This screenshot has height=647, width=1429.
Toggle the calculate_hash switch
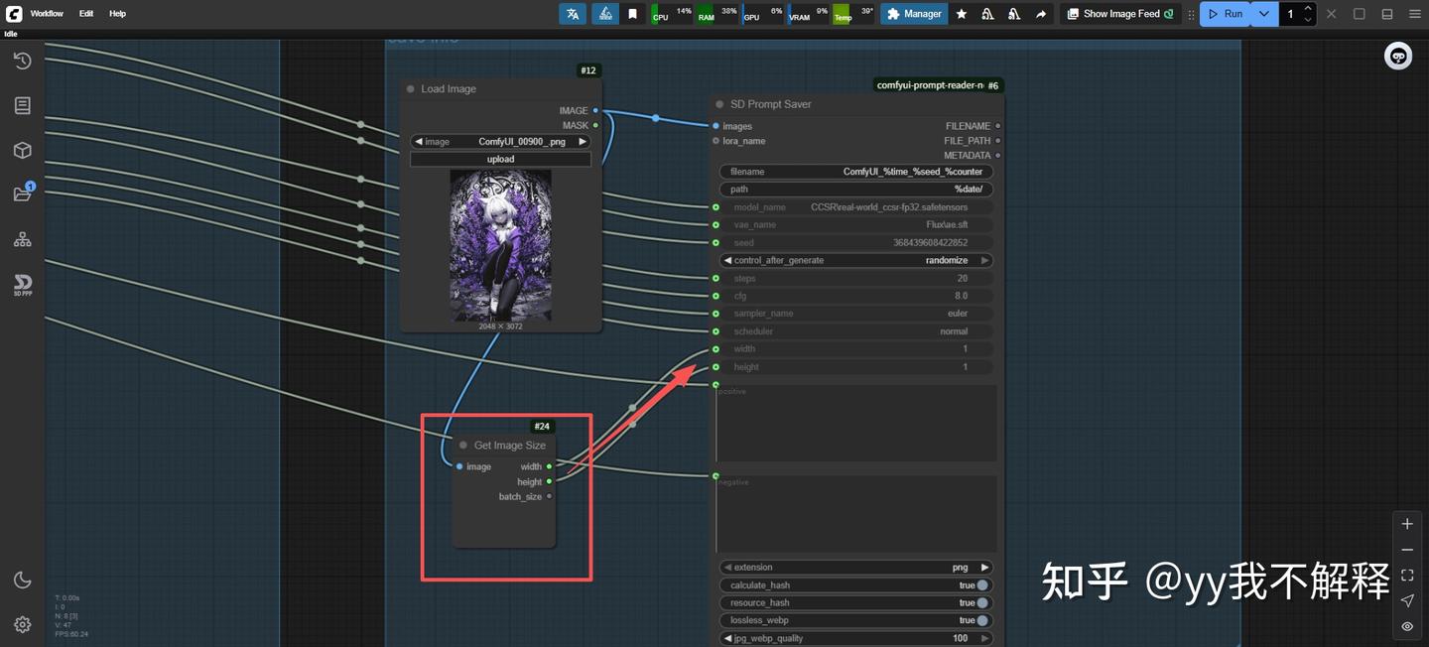pos(981,585)
